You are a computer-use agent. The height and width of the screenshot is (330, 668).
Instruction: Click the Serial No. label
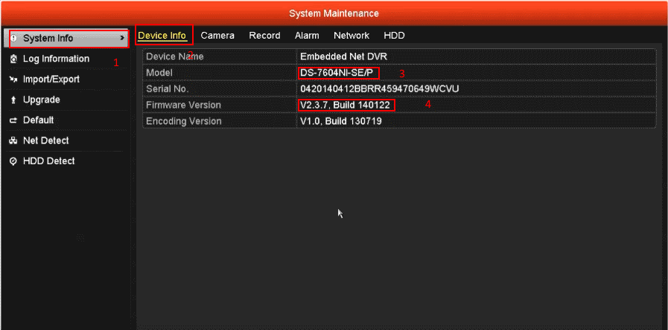(x=168, y=89)
